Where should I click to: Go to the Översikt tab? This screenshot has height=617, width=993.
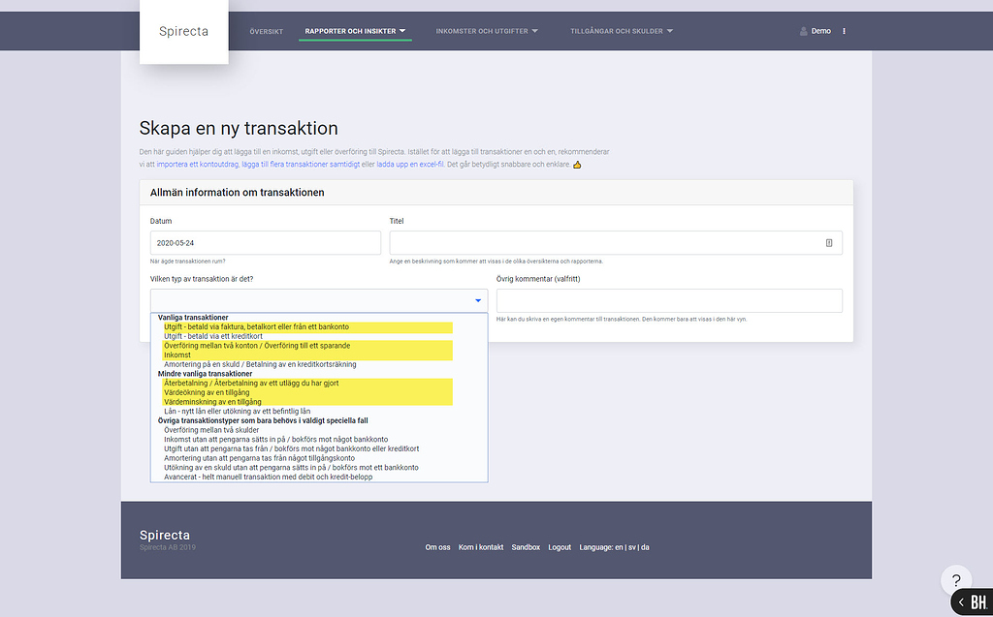[x=266, y=31]
